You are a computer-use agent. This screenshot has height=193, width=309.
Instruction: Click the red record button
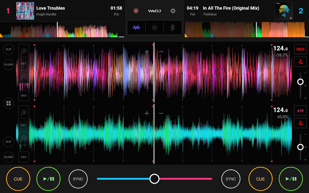click(136, 11)
